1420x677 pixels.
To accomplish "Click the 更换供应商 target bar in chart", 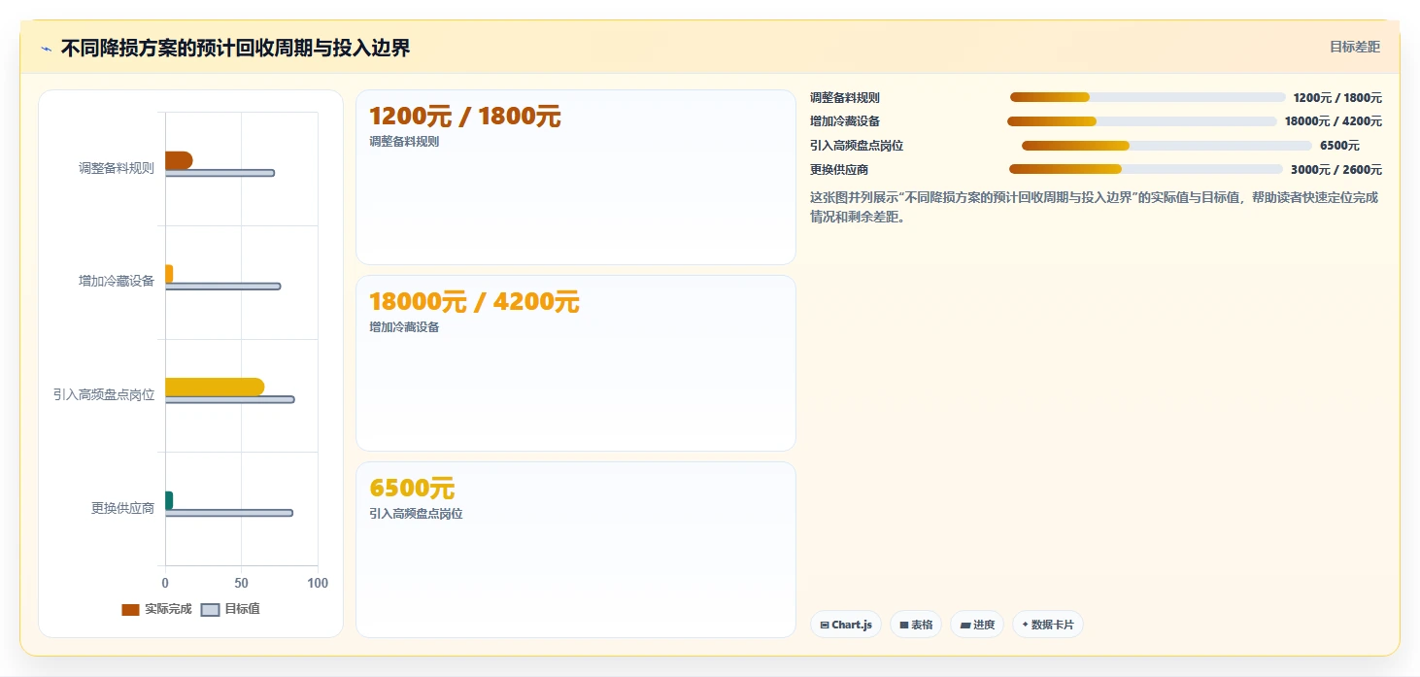I will point(228,512).
